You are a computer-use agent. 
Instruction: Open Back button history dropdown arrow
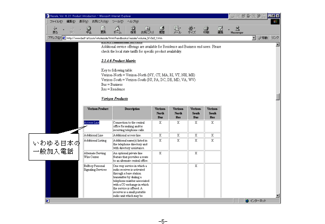pos(64,30)
